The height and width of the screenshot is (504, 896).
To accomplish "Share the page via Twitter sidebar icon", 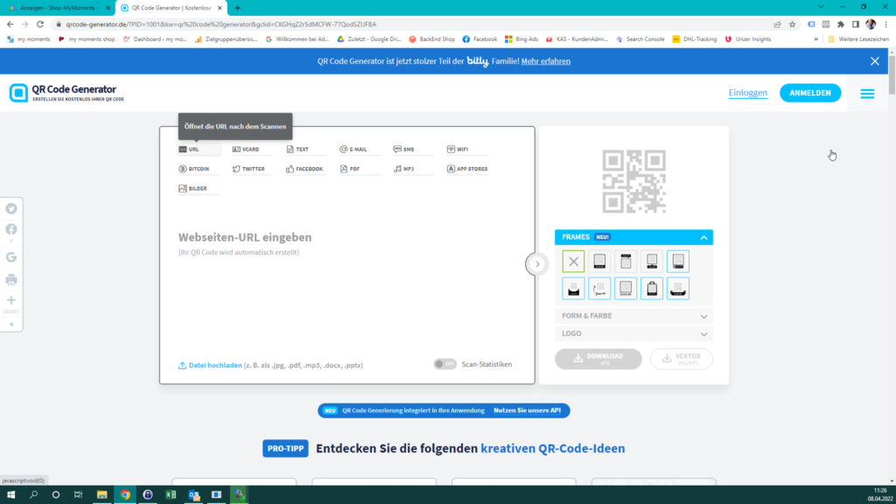I will (11, 208).
